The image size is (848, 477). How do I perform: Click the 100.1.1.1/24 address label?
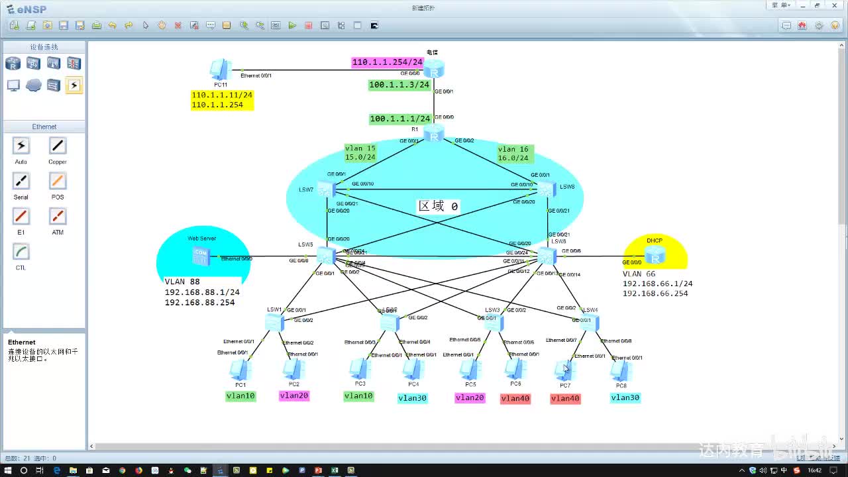[x=399, y=119]
